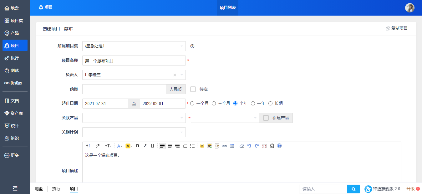Open font size dropdown in editor
The width and height of the screenshot is (422, 194).
[108, 146]
